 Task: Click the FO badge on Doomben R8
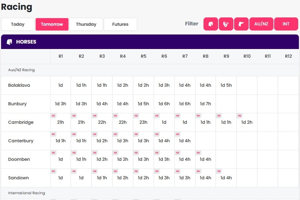click(198, 153)
